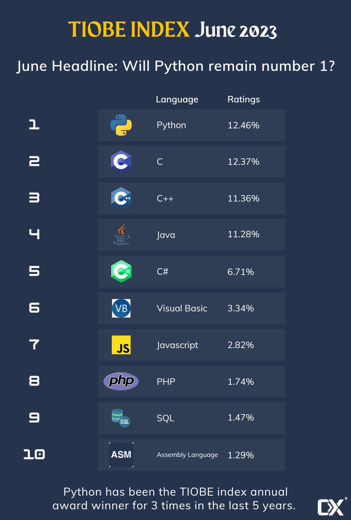Viewport: 351px width, 520px height.
Task: Click the SQL database icon
Action: pyautogui.click(x=121, y=418)
